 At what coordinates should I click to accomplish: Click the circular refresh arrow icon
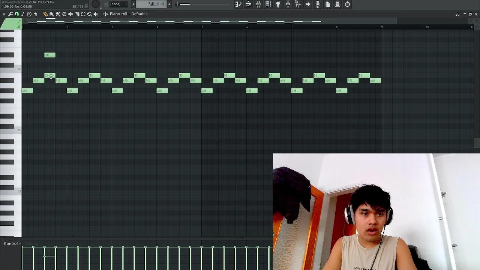point(347,4)
